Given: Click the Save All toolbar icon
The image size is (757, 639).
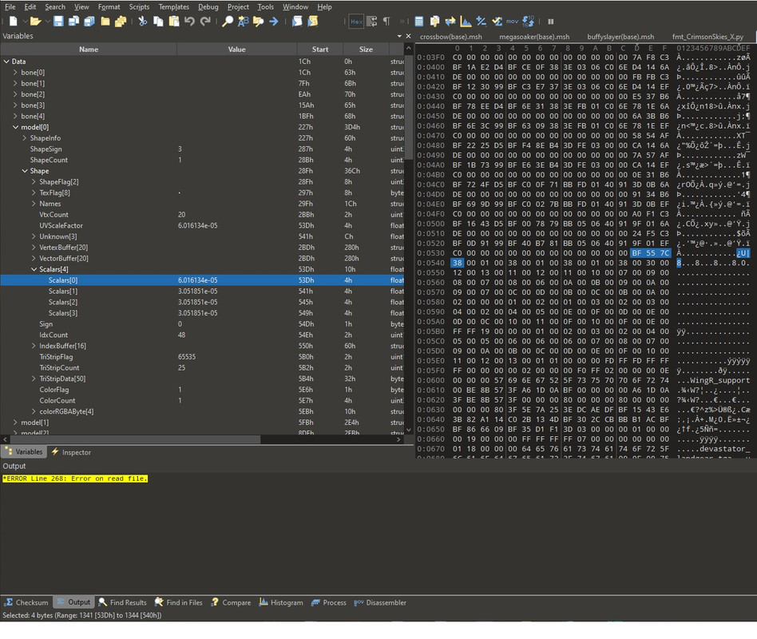Looking at the screenshot, I should pos(89,22).
